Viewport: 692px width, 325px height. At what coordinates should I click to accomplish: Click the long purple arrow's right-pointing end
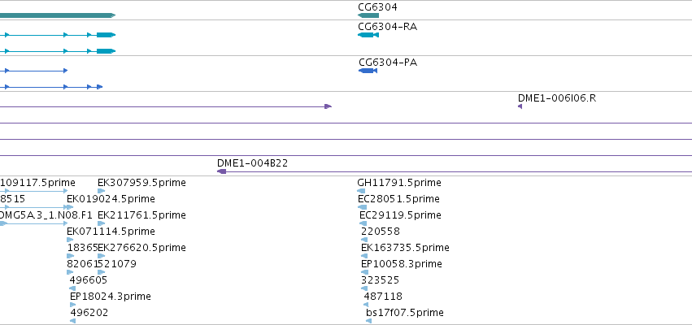click(328, 106)
